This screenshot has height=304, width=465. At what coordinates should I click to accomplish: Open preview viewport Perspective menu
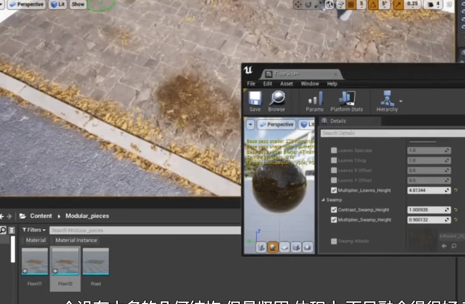276,124
